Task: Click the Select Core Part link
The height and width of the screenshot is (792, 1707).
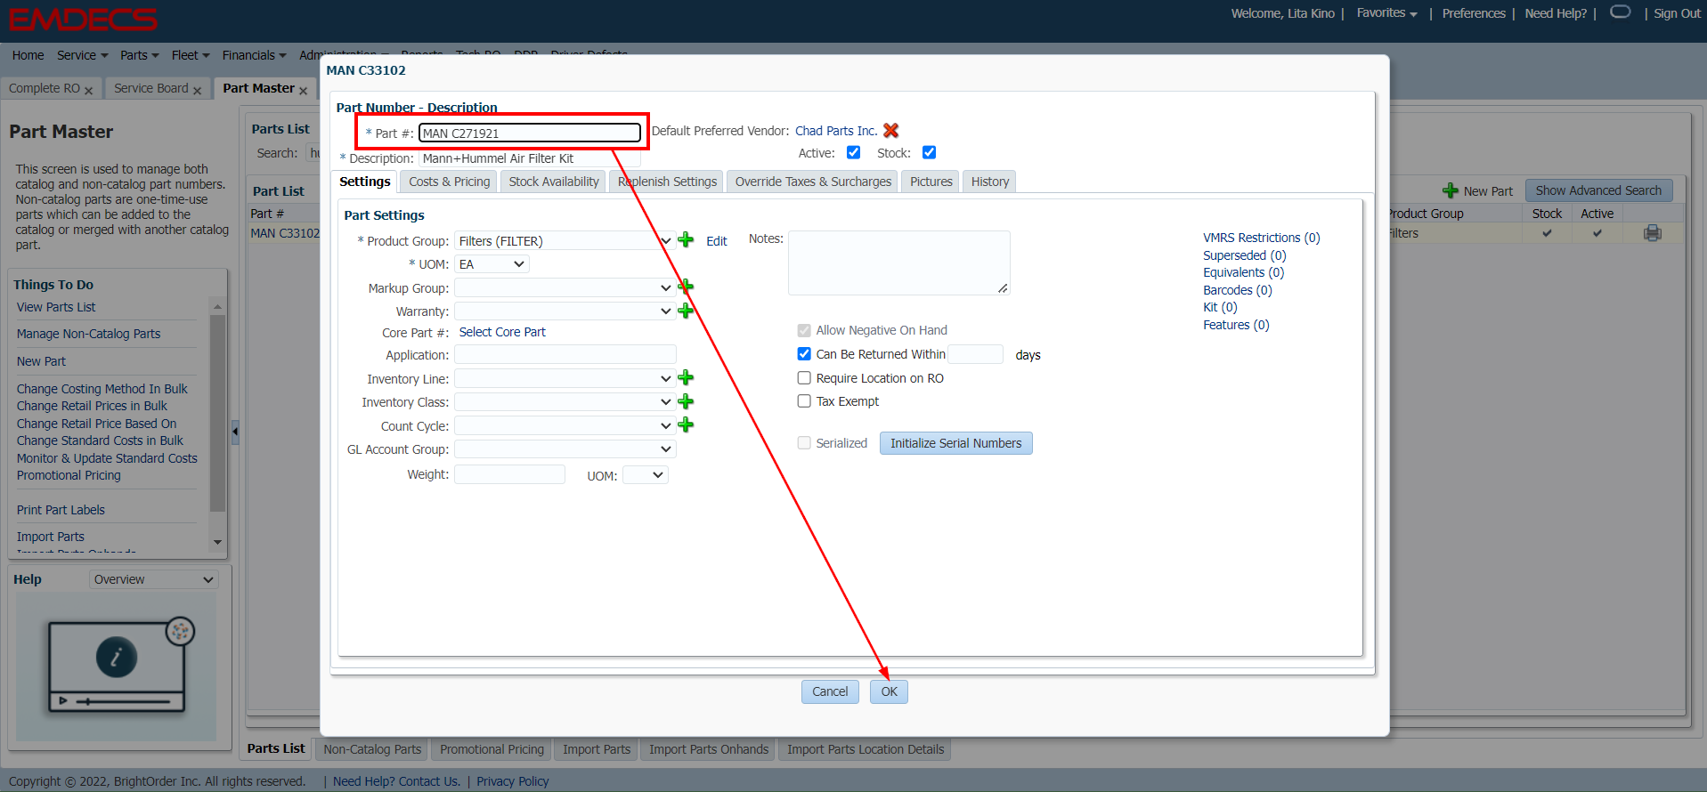Action: [502, 332]
